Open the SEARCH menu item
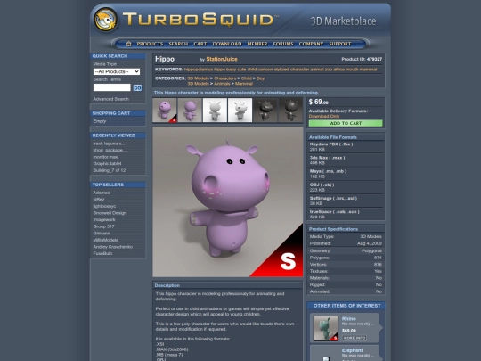481x361 pixels. pos(178,44)
